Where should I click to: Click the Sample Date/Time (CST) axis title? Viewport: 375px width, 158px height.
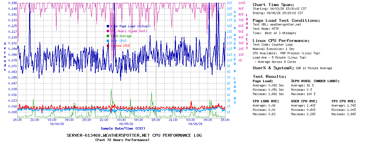(x=123, y=128)
